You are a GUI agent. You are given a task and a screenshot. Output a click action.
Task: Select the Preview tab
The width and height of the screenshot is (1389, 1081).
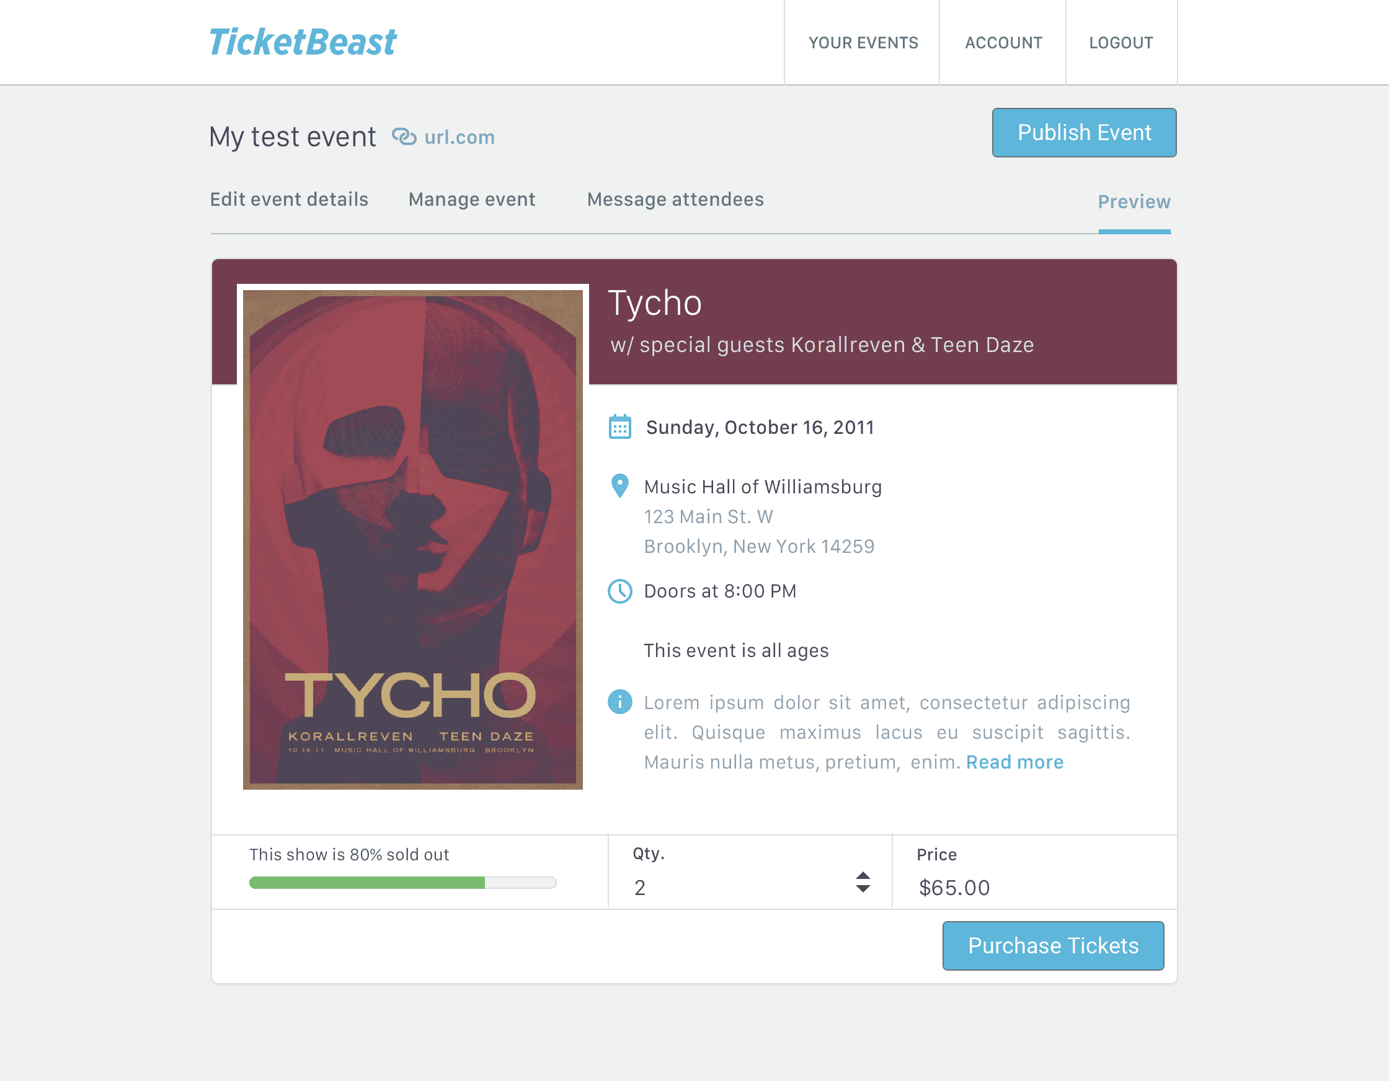(x=1134, y=202)
